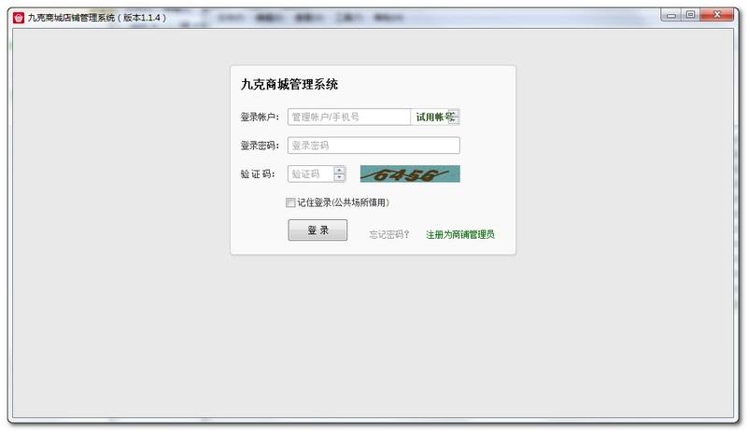Click the 九克商城管理系统 heading text

pos(289,85)
